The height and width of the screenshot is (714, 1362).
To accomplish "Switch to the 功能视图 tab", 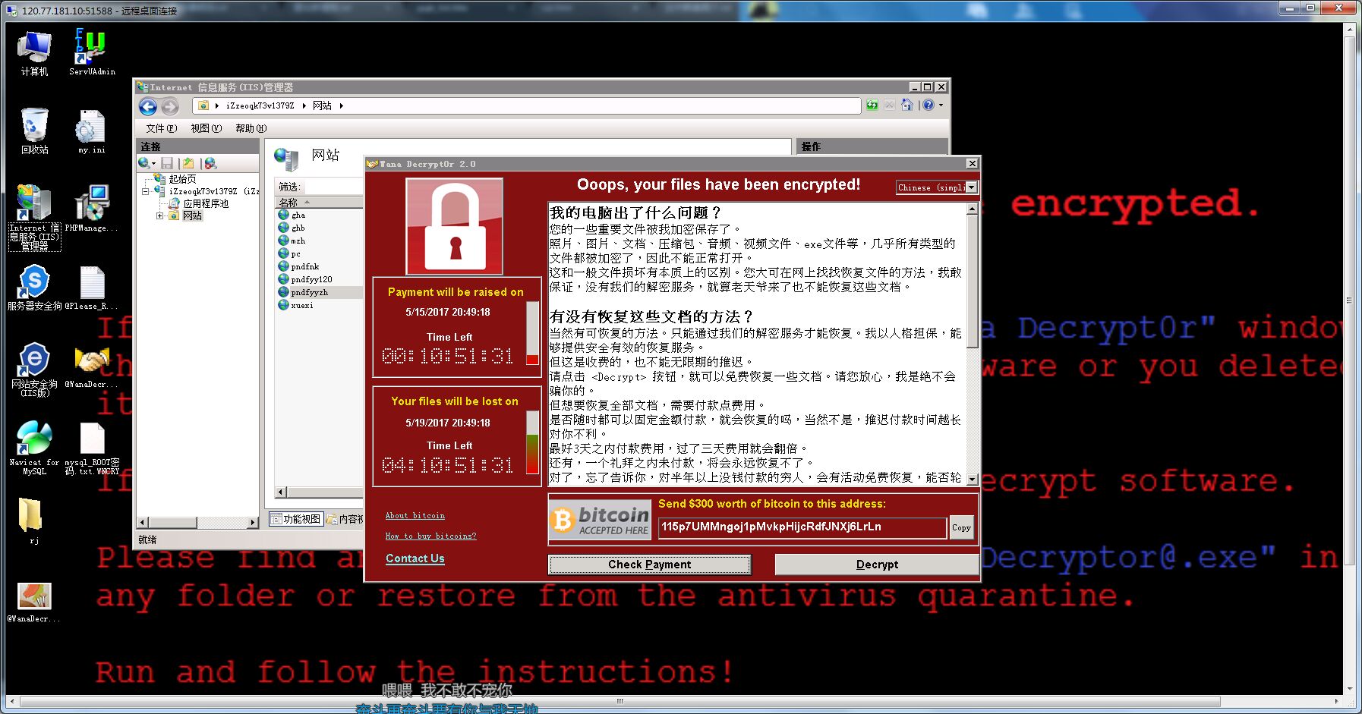I will pos(297,519).
